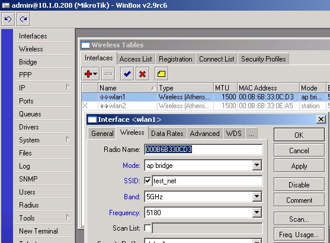Open the Connect List tab
Viewport: 330px width, 243px height.
(x=217, y=59)
